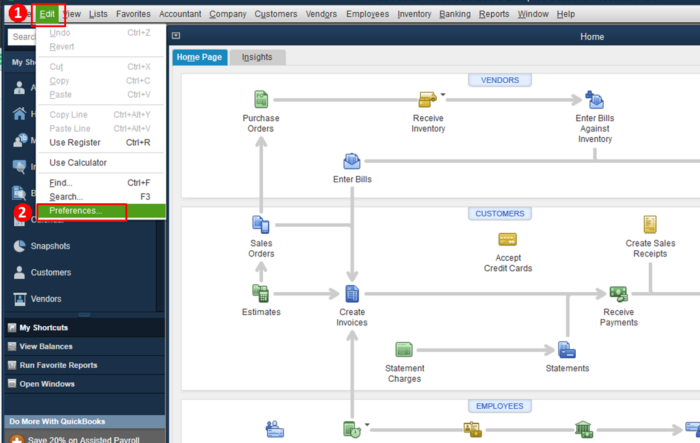Viewport: 700px width, 443px height.
Task: Open Enter Bills Against Inventory icon
Action: click(x=594, y=100)
